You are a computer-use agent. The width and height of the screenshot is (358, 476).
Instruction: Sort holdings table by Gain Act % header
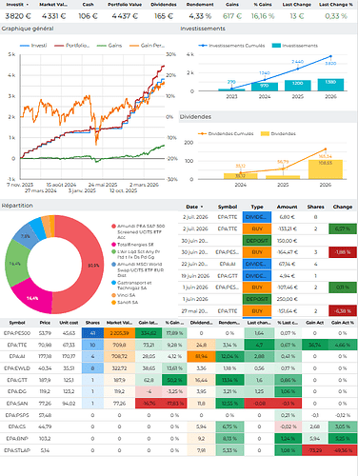[342, 323]
